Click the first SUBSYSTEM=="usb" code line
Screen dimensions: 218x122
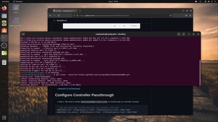coord(94,110)
